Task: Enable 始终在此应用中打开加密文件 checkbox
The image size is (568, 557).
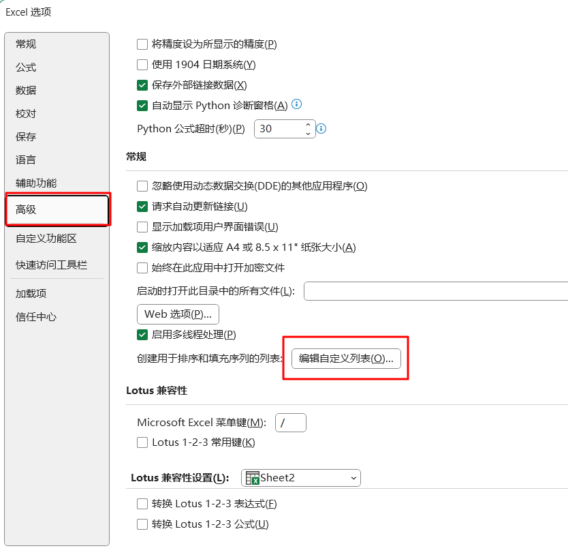Action: (142, 268)
